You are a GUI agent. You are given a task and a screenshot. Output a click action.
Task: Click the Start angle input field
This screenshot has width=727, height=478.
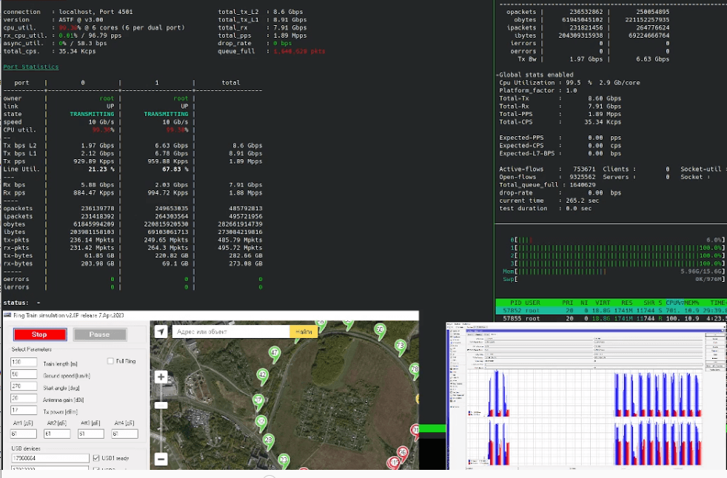[x=24, y=386]
